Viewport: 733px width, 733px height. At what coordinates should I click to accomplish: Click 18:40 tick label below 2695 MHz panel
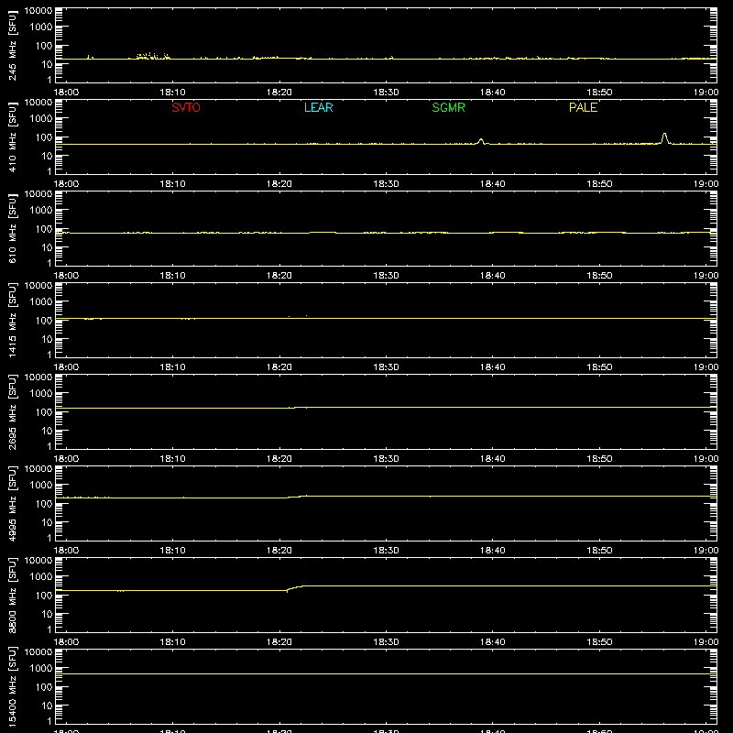point(493,459)
